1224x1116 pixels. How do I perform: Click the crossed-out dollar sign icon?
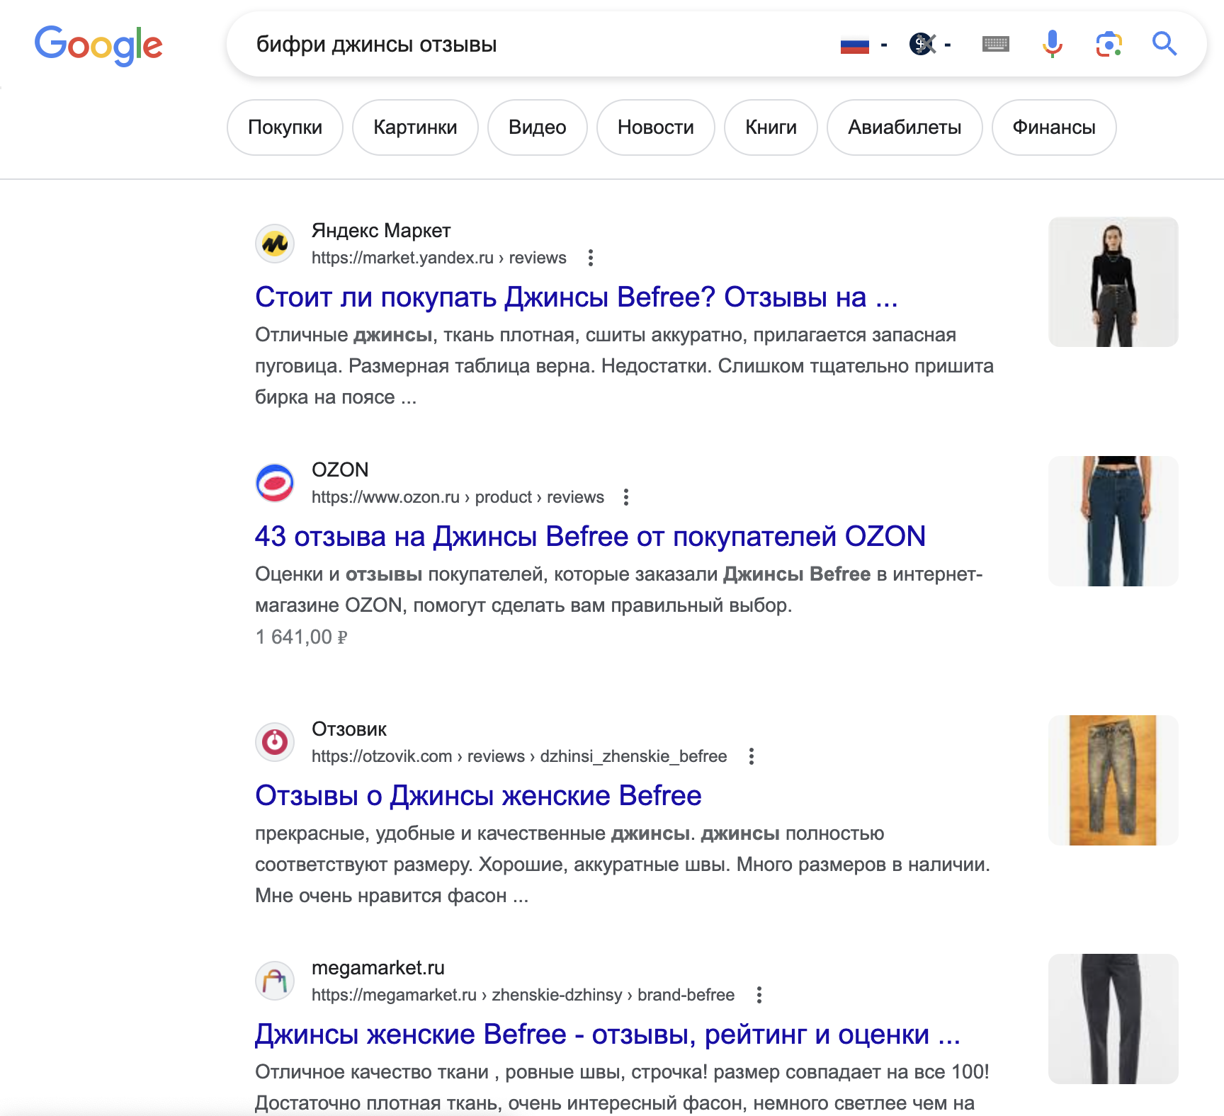coord(923,44)
